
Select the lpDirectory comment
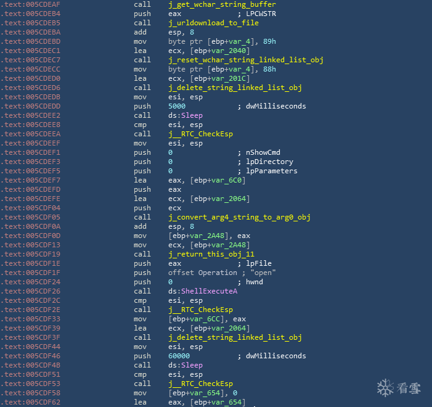269,162
